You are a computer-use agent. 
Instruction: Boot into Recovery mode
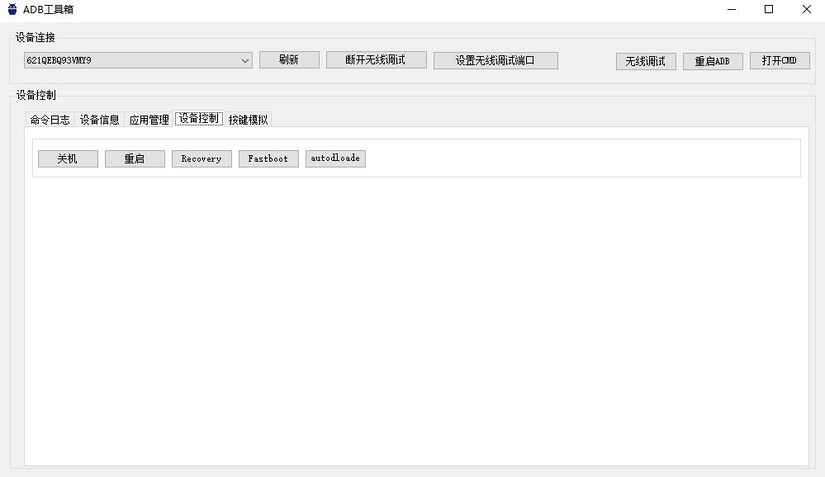(201, 158)
